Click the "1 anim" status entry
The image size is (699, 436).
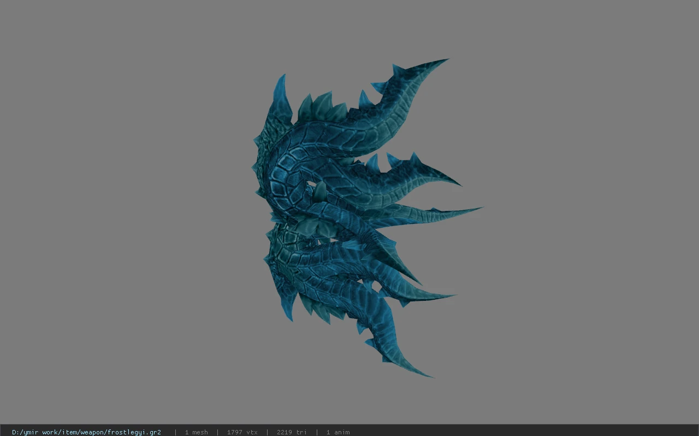(x=338, y=432)
